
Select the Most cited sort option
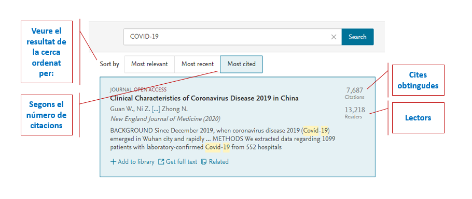tap(241, 64)
